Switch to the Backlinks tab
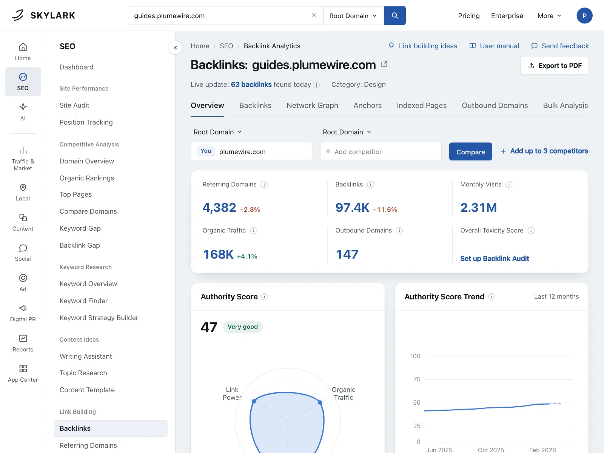The height and width of the screenshot is (453, 604). point(255,105)
